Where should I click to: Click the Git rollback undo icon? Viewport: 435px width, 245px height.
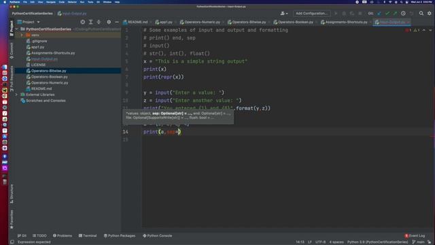411,14
